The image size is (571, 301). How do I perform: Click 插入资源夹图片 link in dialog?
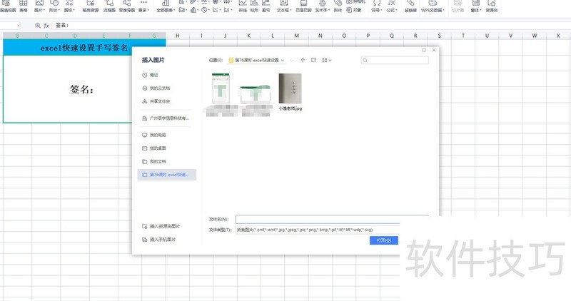coord(161,226)
